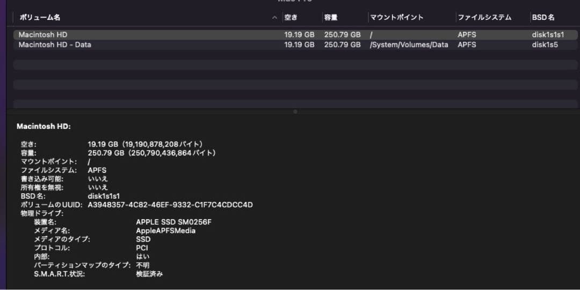
Task: Click the 所有権を無視: label
Action: pos(42,187)
